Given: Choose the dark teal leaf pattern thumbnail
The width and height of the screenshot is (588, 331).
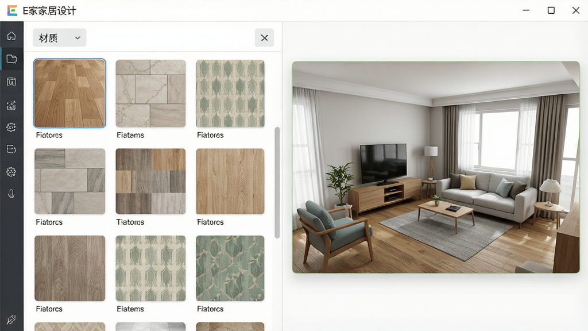Looking at the screenshot, I should (x=230, y=268).
